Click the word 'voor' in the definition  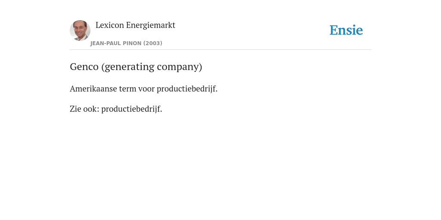pos(146,89)
